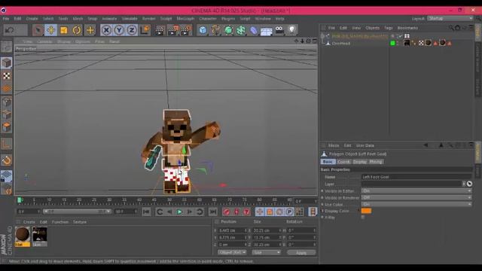482x271 pixels.
Task: Open the green generator objects icon
Action: (228, 30)
